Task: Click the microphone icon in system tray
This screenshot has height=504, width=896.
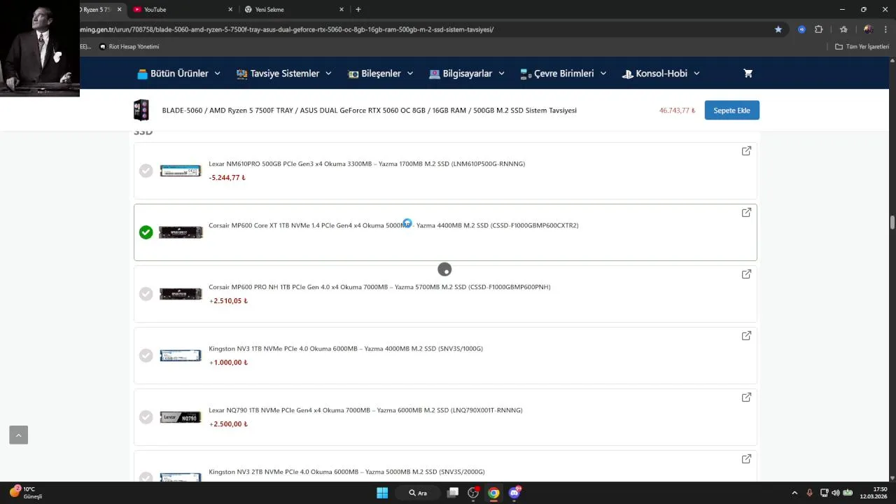Action: pos(810,493)
